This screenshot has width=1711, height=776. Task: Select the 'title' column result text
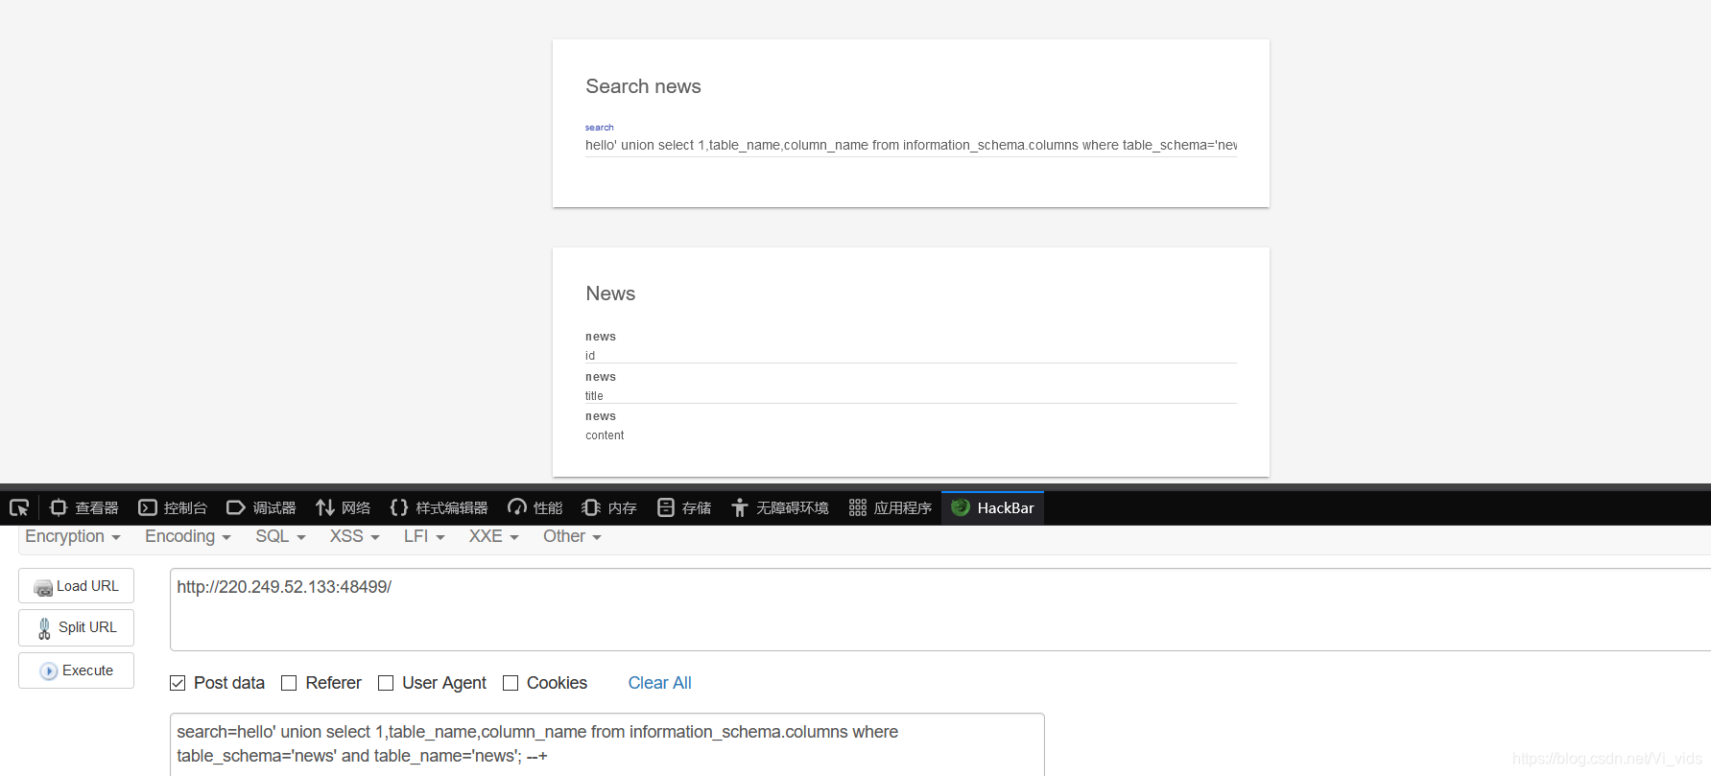click(594, 396)
